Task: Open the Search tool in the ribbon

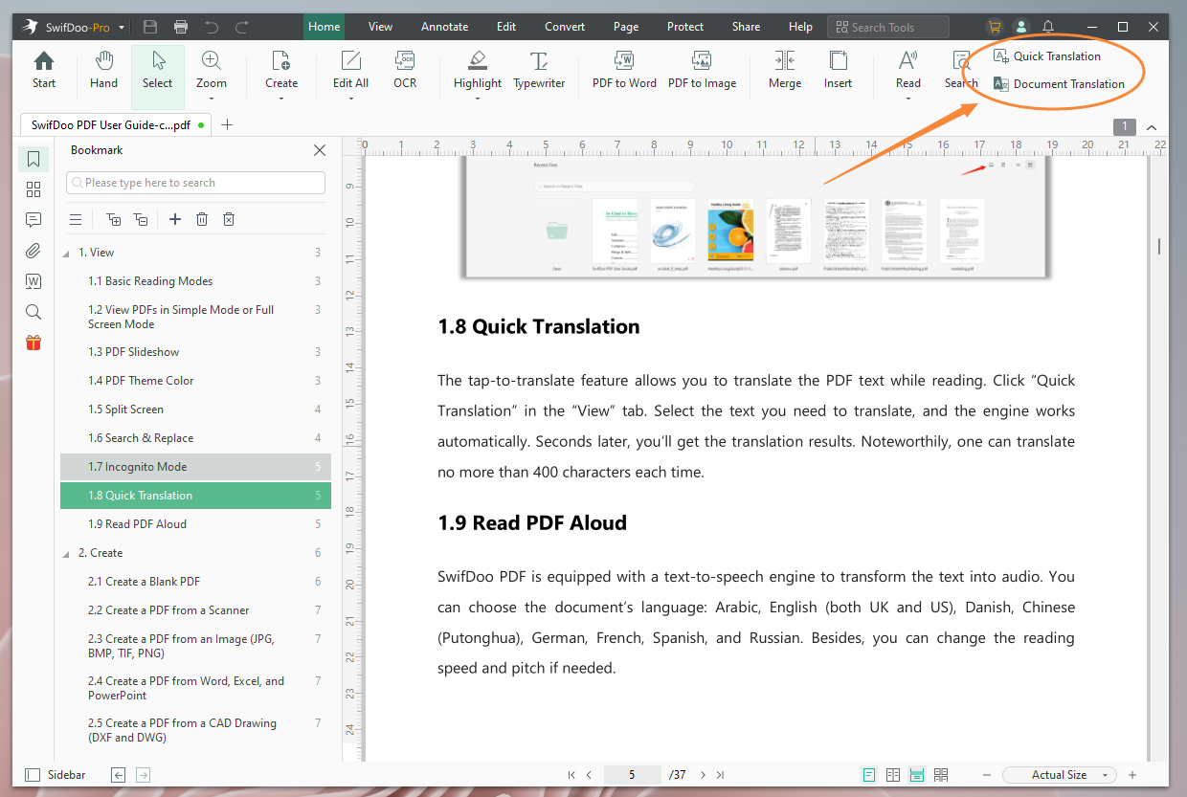Action: click(x=961, y=71)
